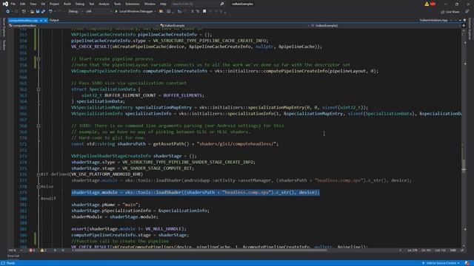Click the Visual Studio logo icon
474x266 pixels.
(x=5, y=4)
